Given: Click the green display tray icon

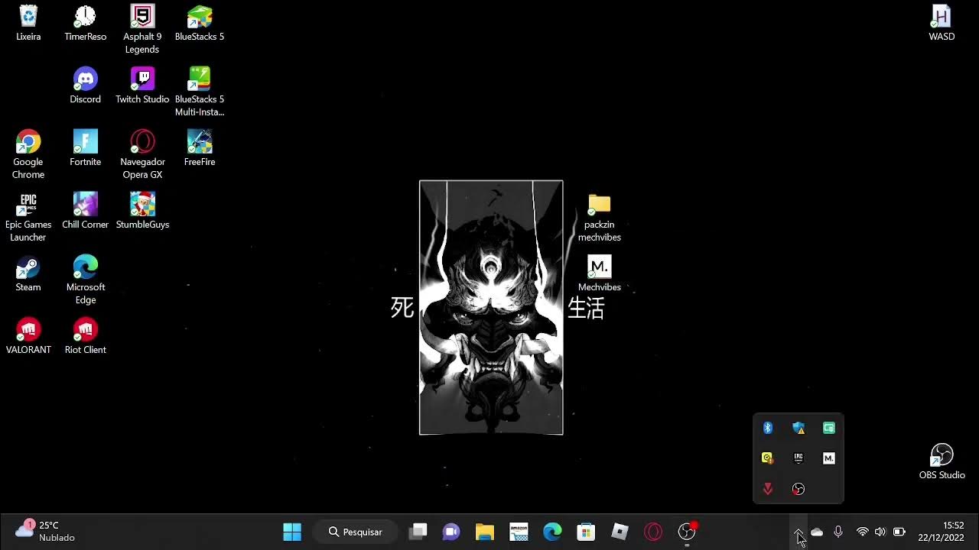Looking at the screenshot, I should coord(829,428).
